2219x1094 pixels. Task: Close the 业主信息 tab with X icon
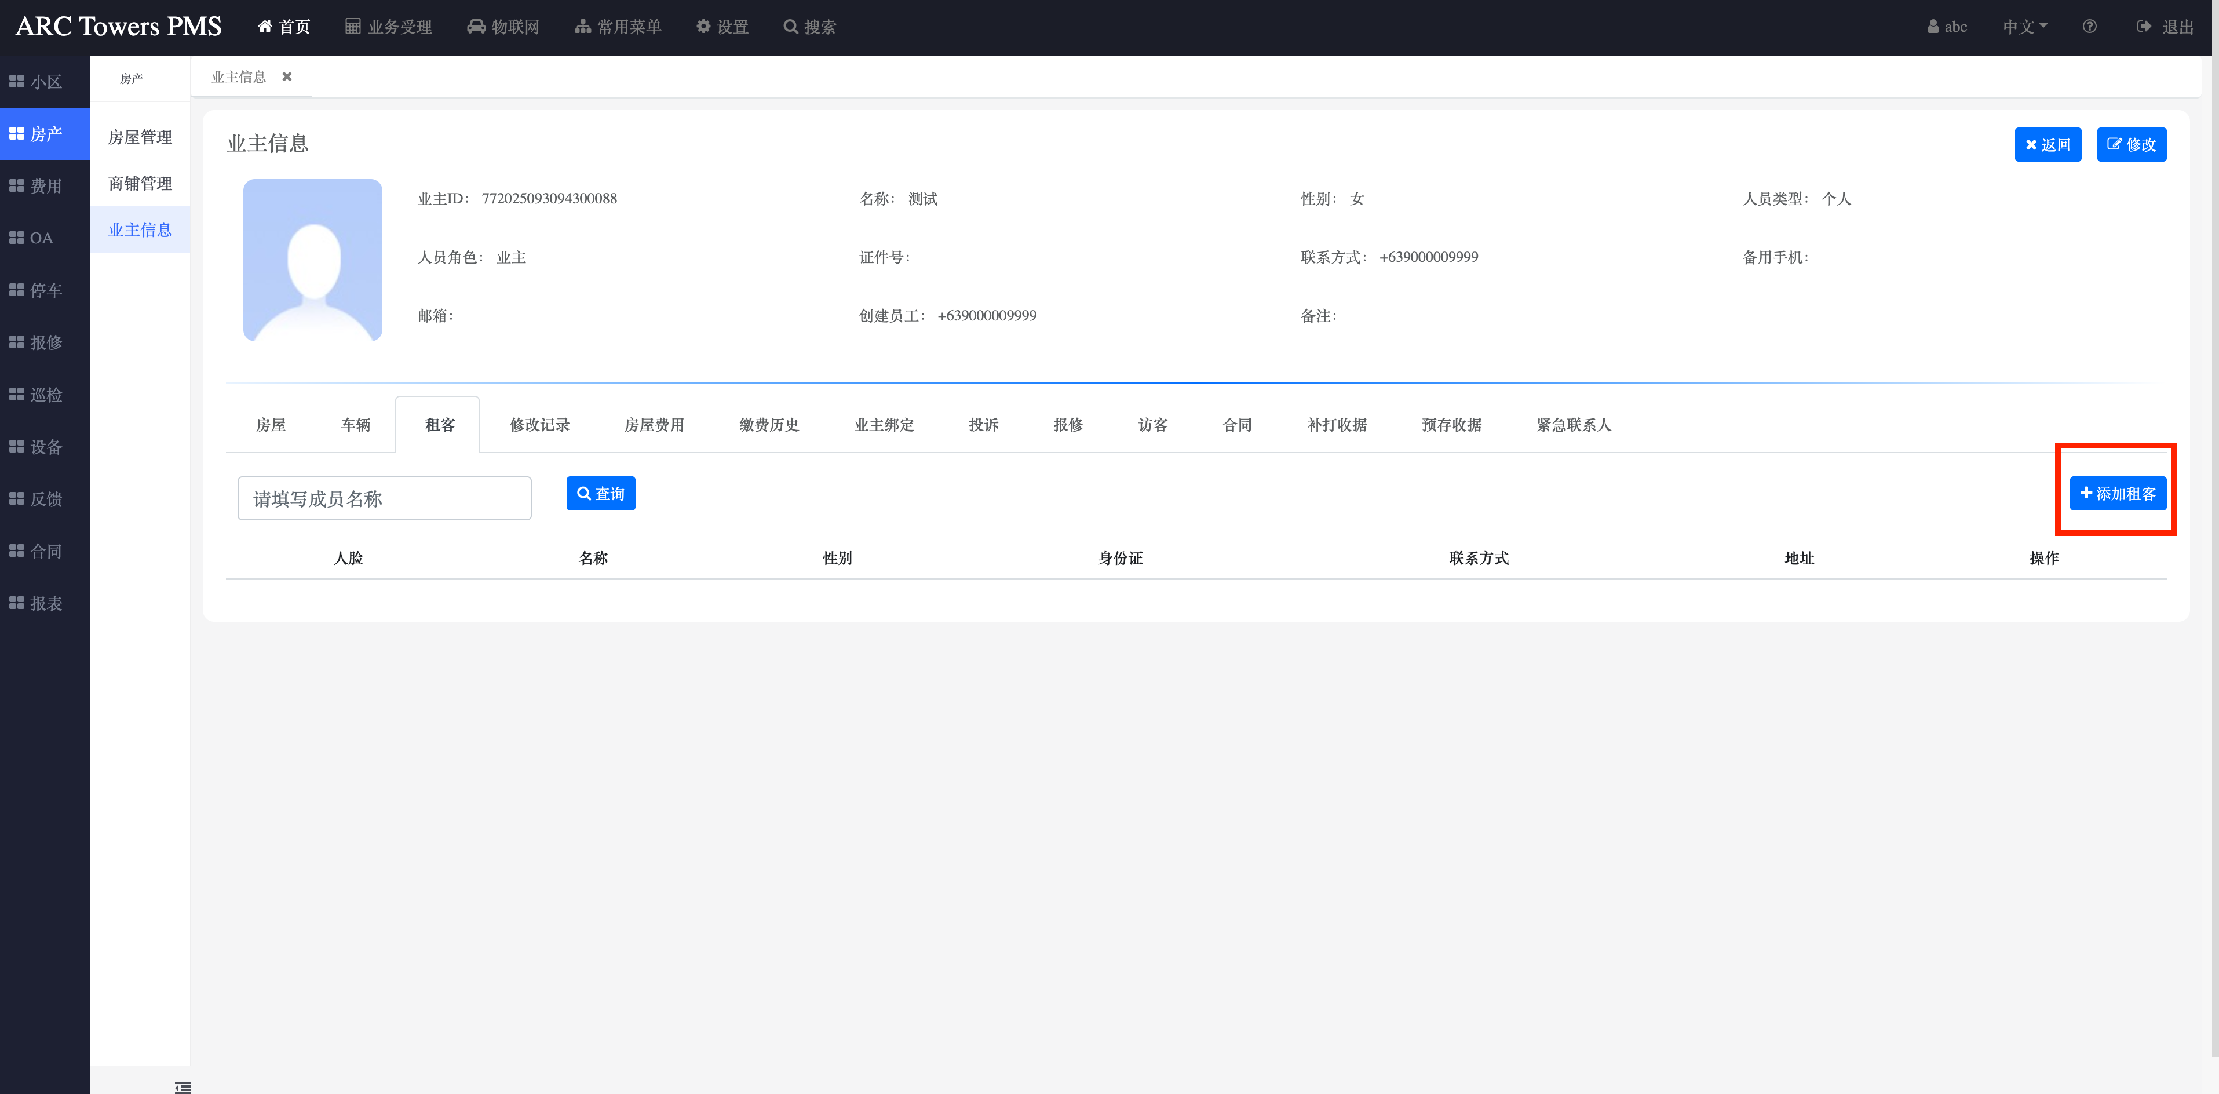(287, 76)
